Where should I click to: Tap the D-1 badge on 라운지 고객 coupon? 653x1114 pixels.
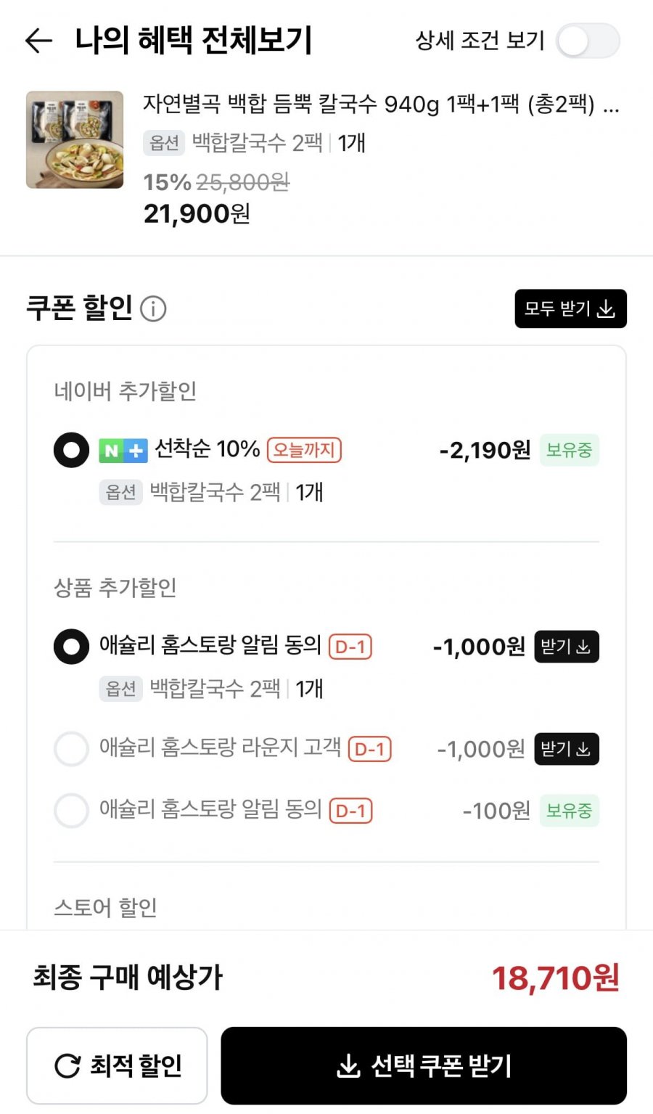pyautogui.click(x=369, y=749)
